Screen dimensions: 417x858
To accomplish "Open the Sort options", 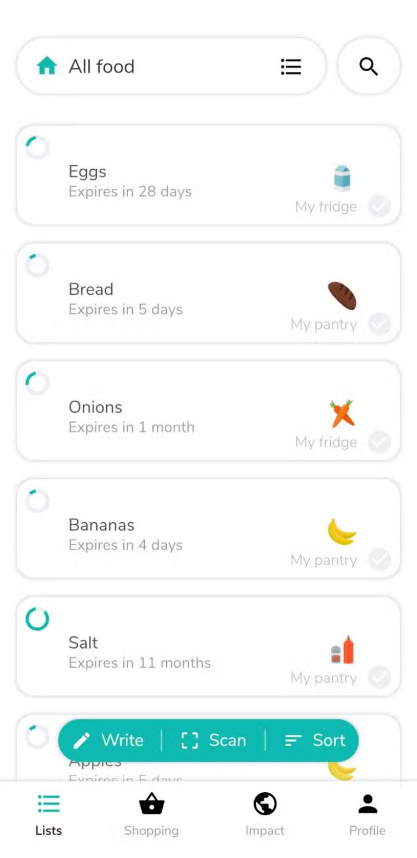I will coord(315,740).
